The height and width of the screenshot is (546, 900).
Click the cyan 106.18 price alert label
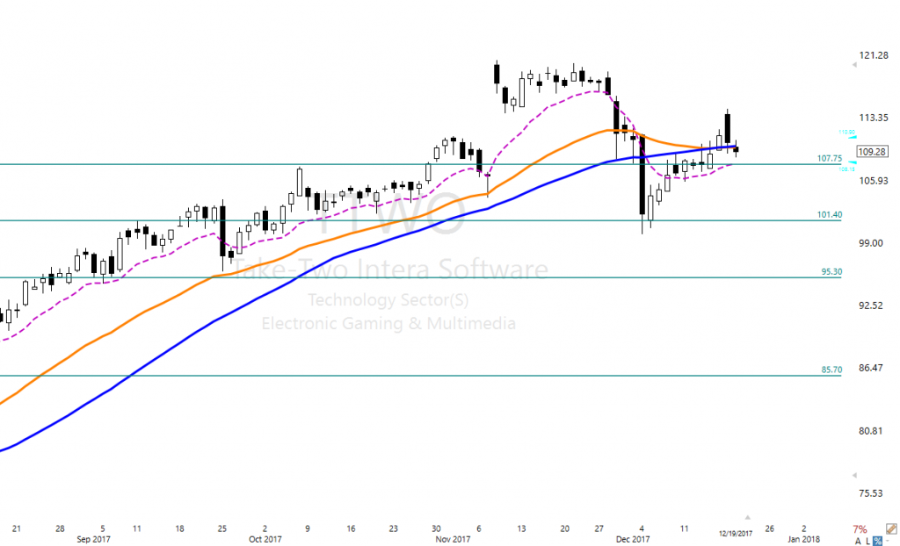(846, 169)
